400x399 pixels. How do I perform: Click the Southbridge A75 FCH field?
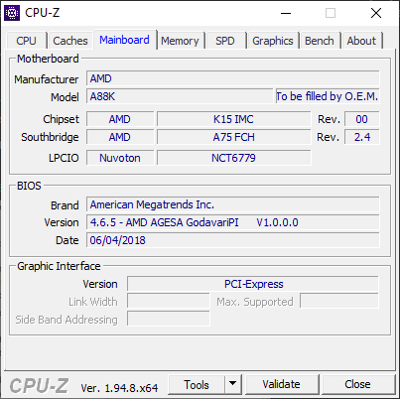pyautogui.click(x=233, y=137)
